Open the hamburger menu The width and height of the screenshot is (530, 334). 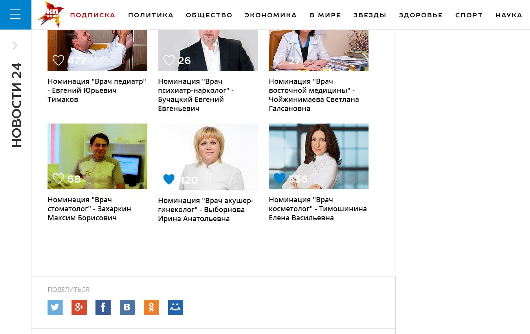[15, 15]
